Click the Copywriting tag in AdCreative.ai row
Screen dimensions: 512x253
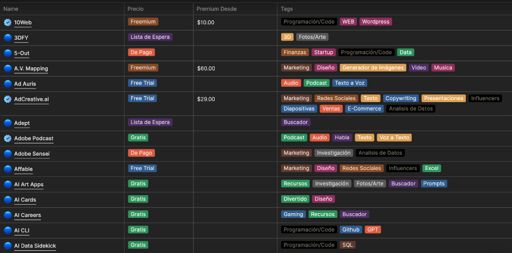click(x=401, y=98)
